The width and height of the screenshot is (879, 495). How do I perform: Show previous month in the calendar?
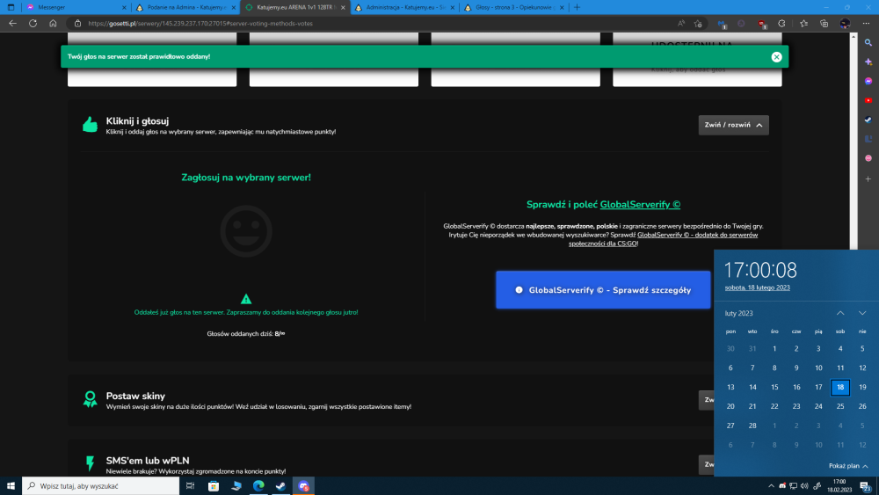tap(840, 313)
